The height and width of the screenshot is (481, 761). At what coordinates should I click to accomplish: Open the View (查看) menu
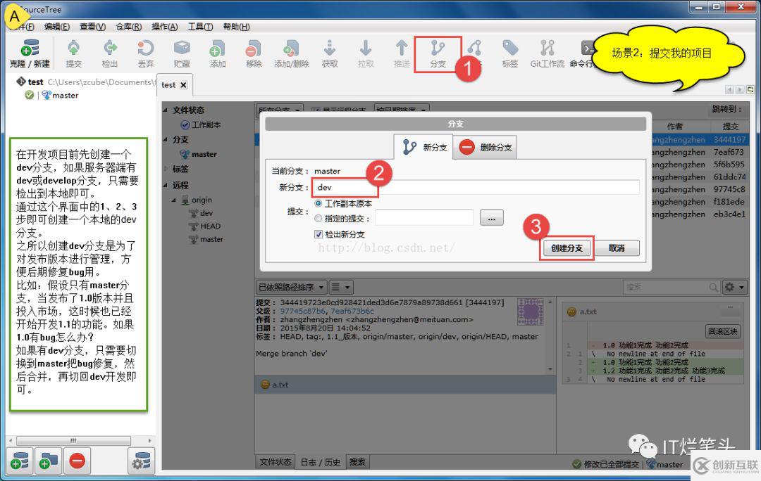click(x=93, y=27)
